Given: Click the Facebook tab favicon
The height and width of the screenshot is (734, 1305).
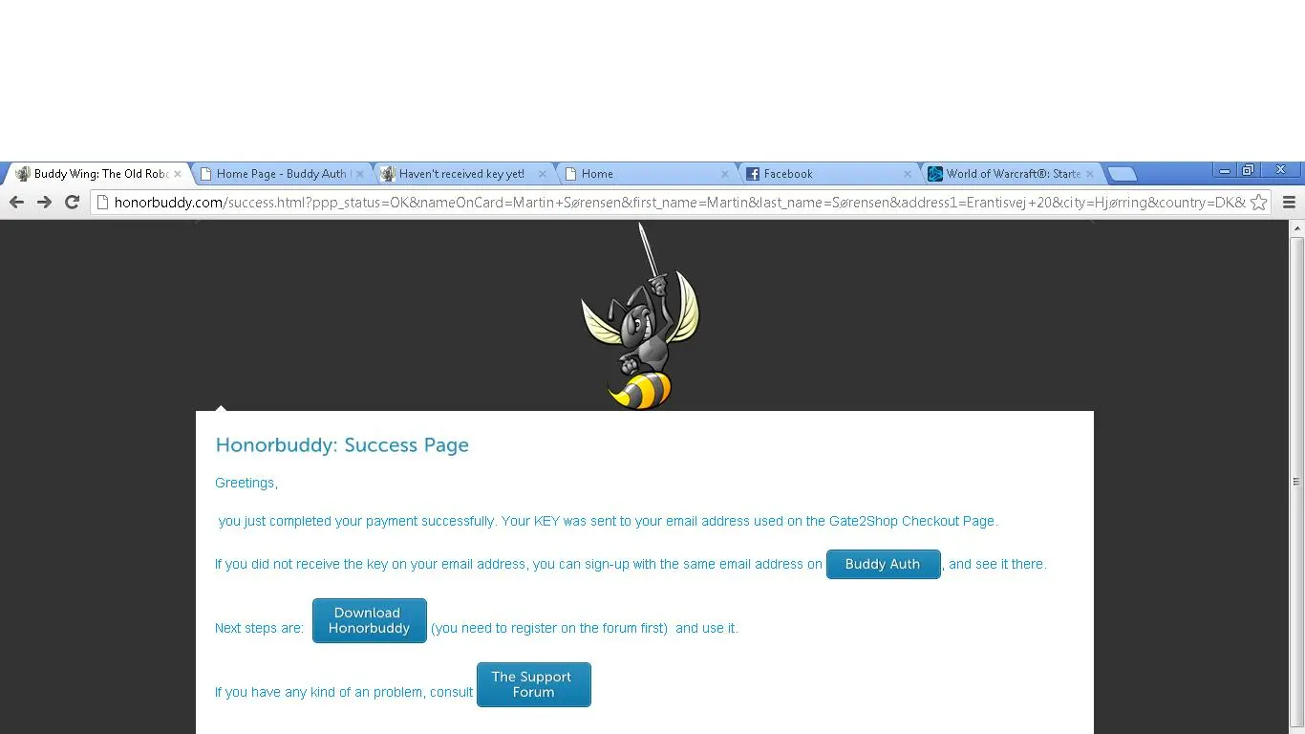Looking at the screenshot, I should [x=753, y=174].
